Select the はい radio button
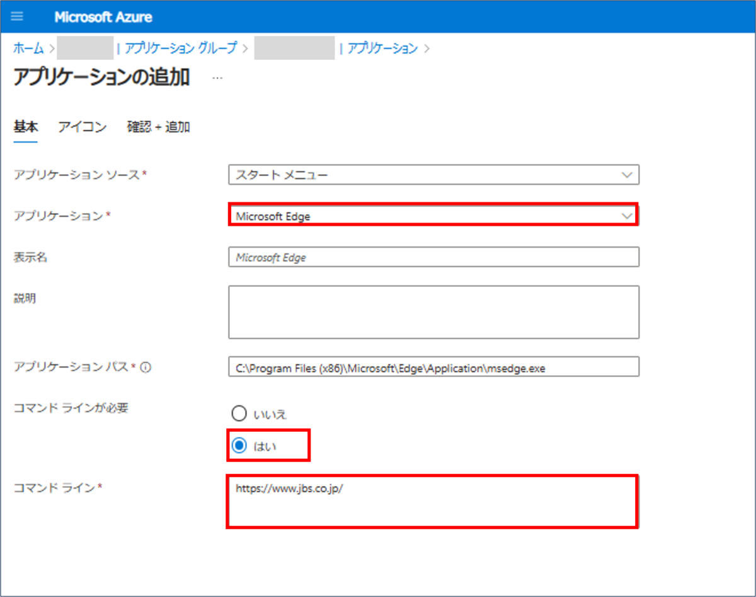The width and height of the screenshot is (756, 597). [x=239, y=446]
